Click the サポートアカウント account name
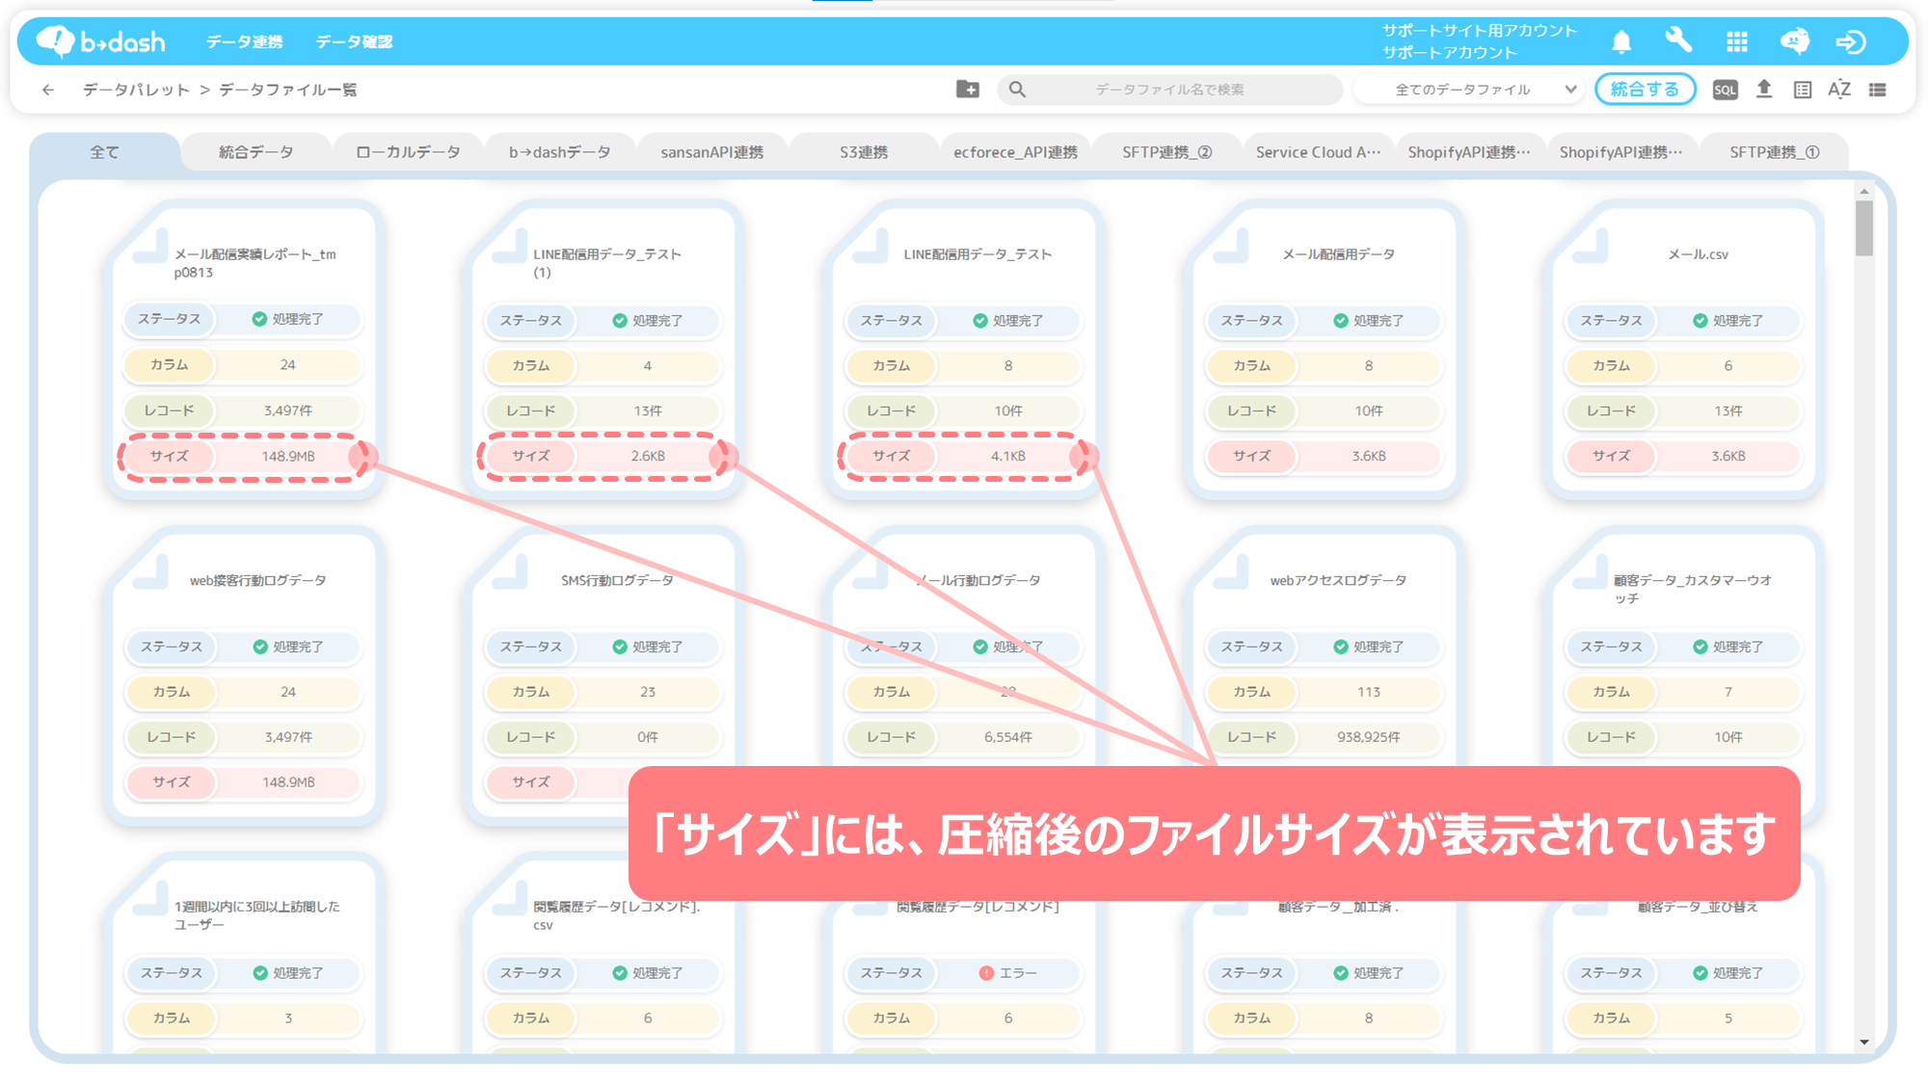 [1450, 53]
